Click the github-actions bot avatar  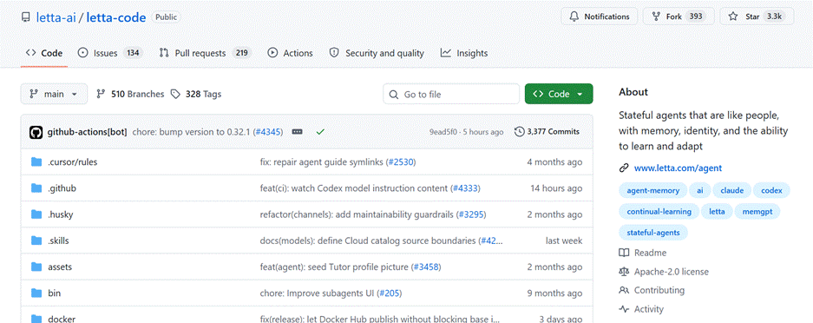click(x=36, y=132)
